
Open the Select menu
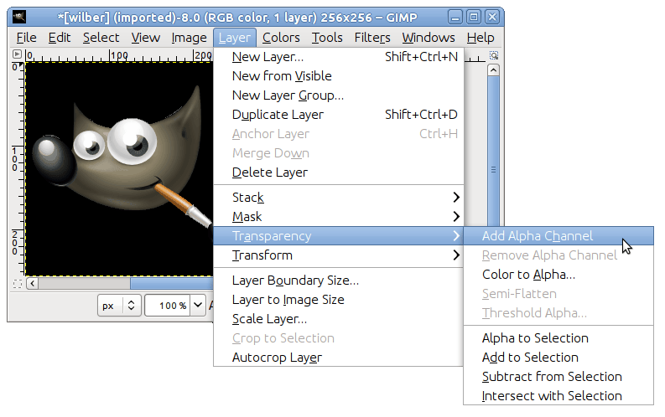click(101, 38)
